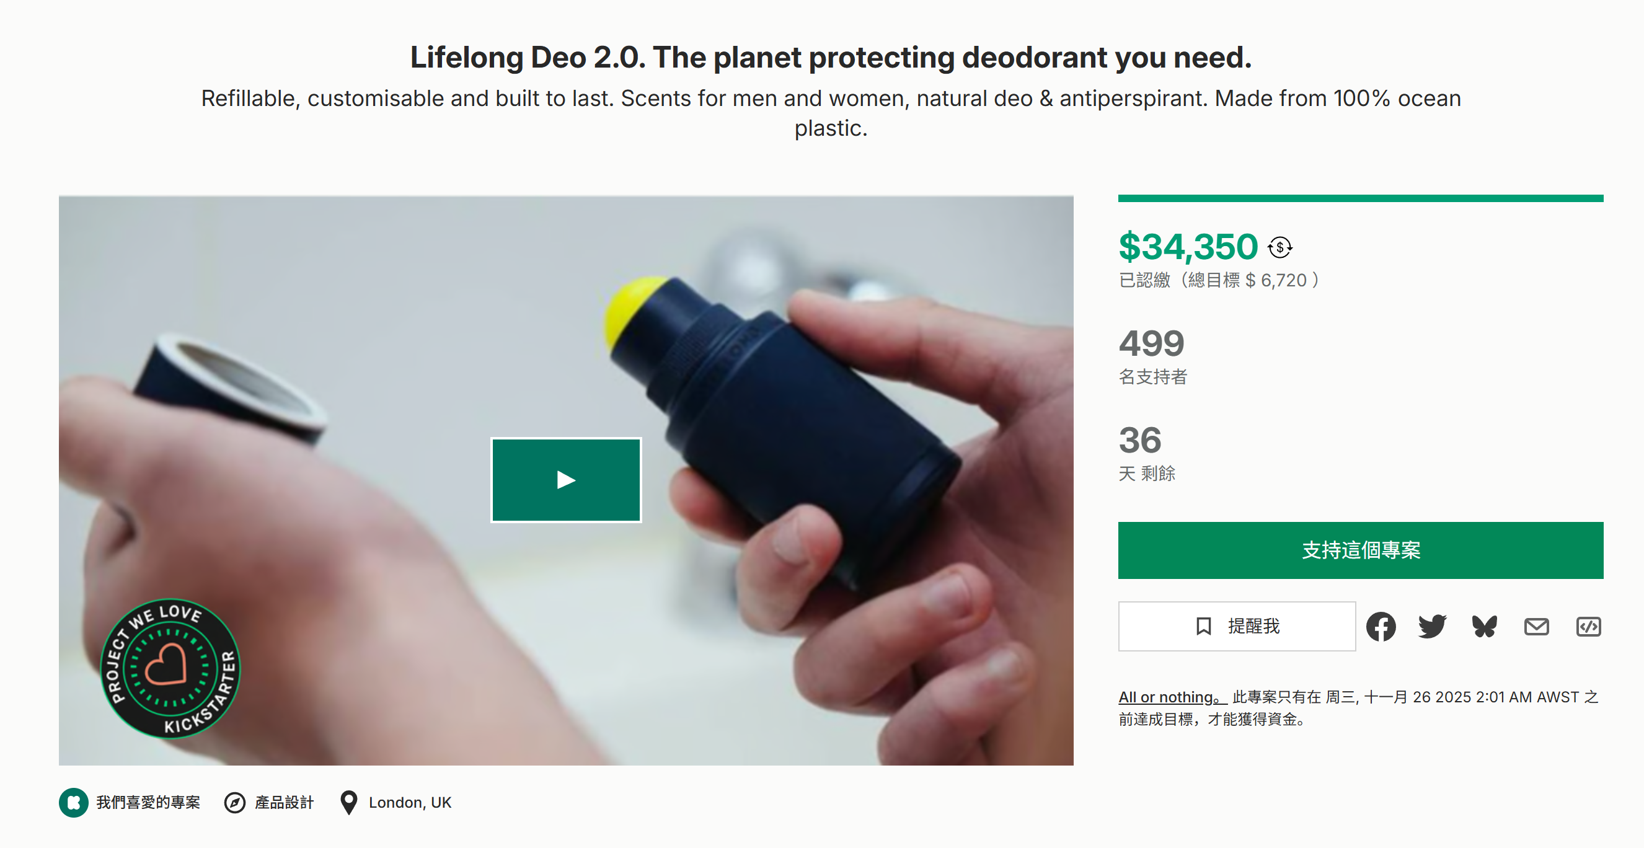This screenshot has width=1644, height=848.
Task: Open the embed code icon
Action: 1588,627
